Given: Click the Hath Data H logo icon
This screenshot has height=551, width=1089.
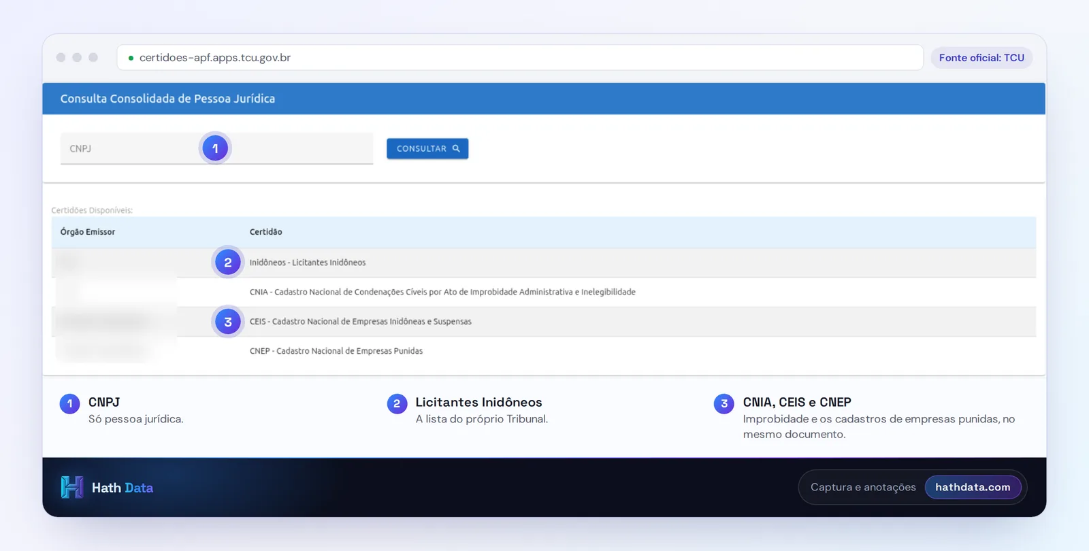Looking at the screenshot, I should (x=72, y=487).
